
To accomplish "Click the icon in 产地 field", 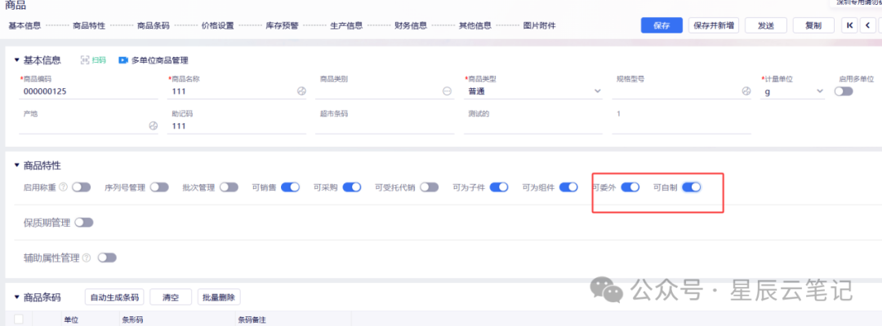I will [153, 126].
